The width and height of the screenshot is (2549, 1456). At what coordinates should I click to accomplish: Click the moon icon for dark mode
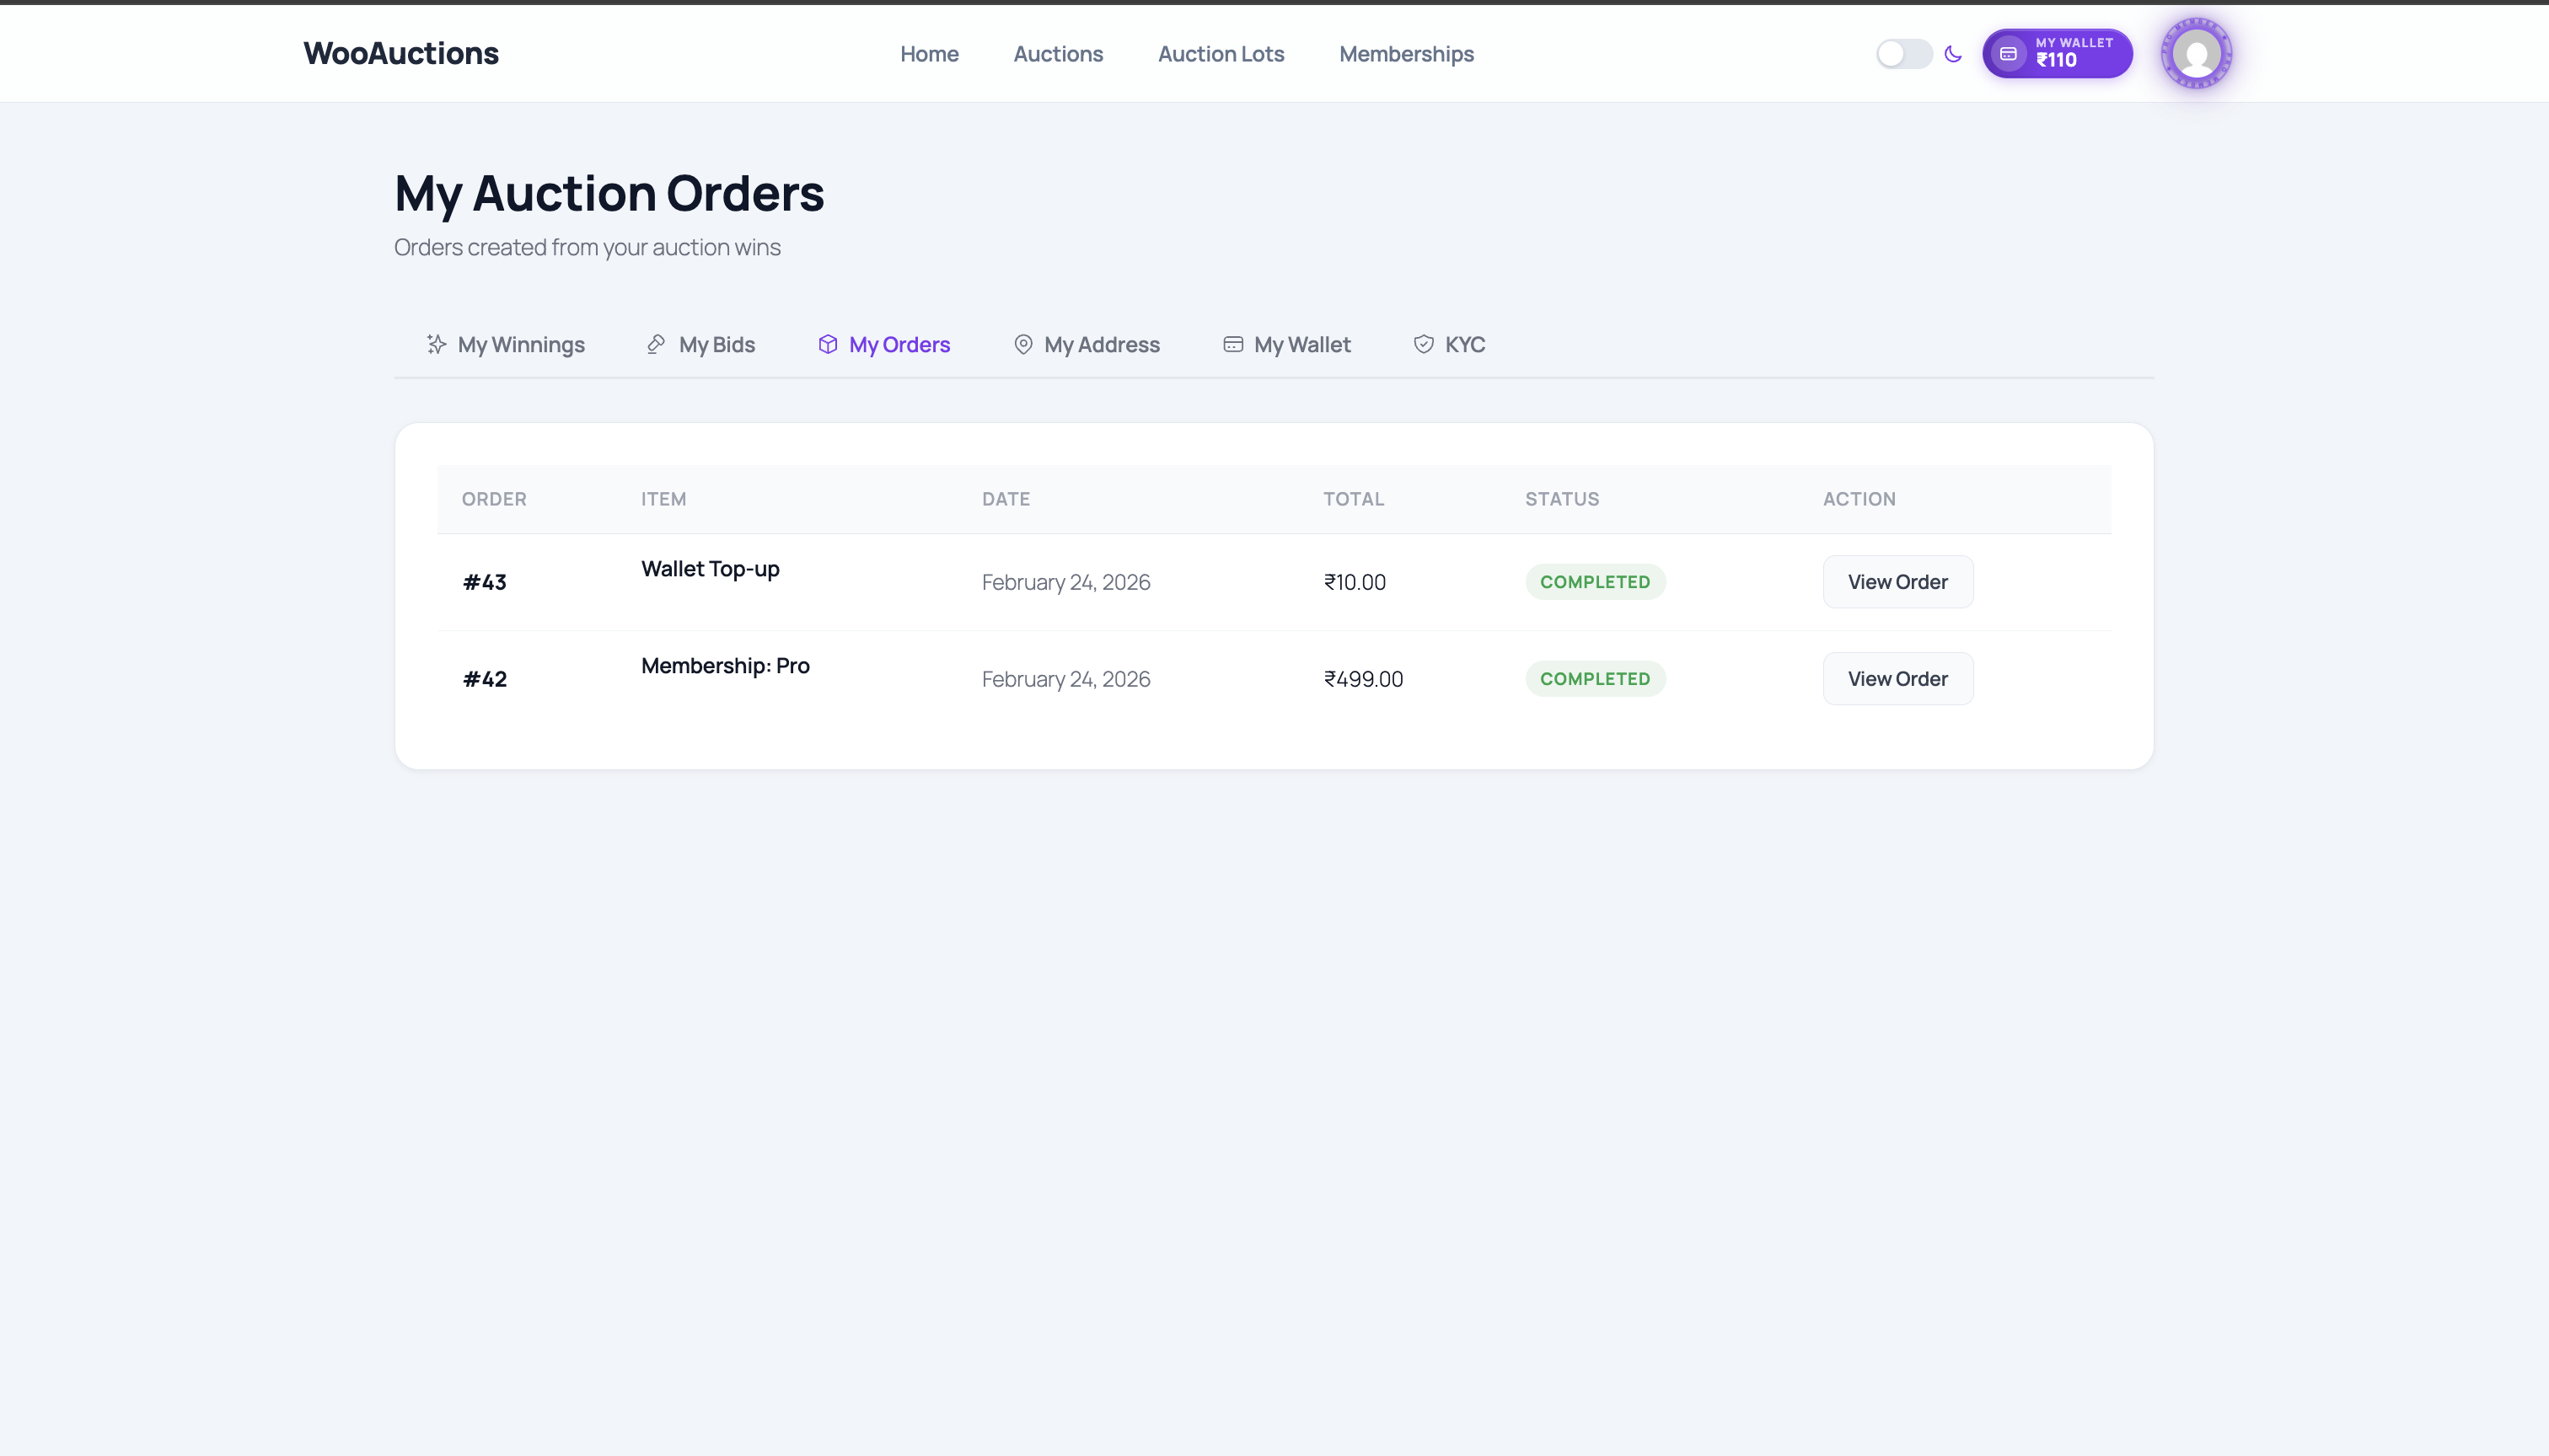(1953, 54)
